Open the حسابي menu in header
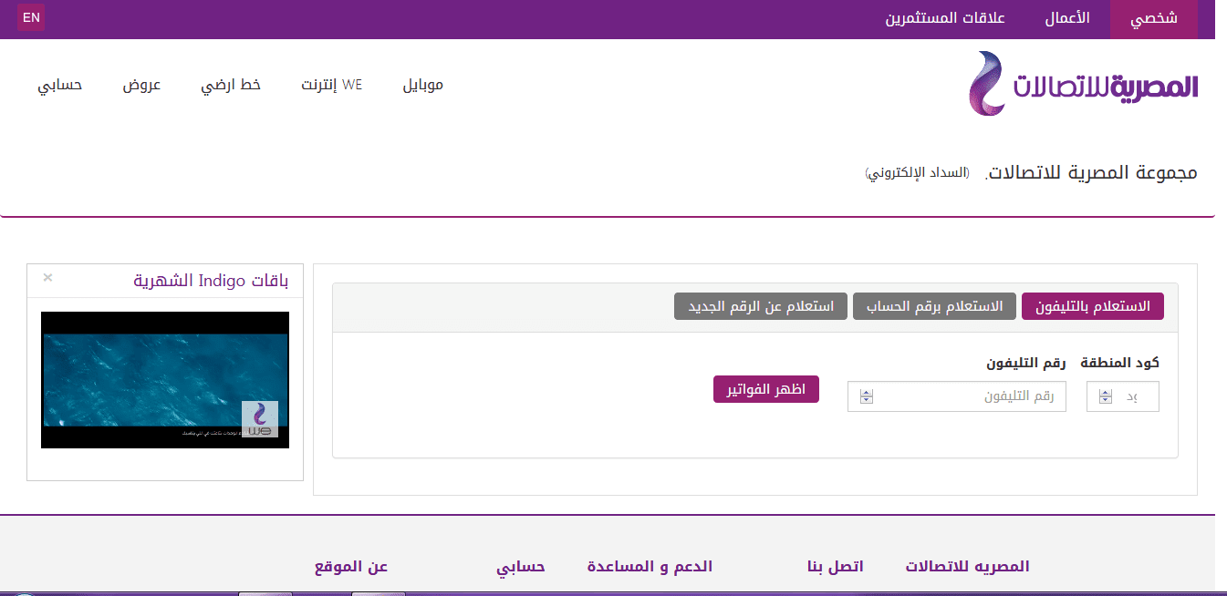1227x596 pixels. pyautogui.click(x=60, y=85)
